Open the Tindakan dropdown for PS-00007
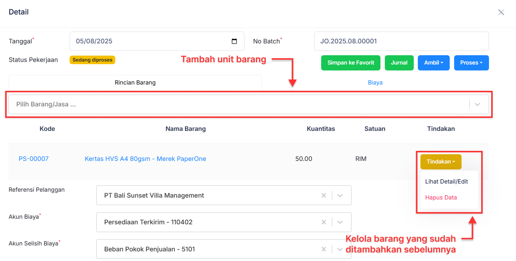Image resolution: width=516 pixels, height=261 pixels. click(441, 162)
